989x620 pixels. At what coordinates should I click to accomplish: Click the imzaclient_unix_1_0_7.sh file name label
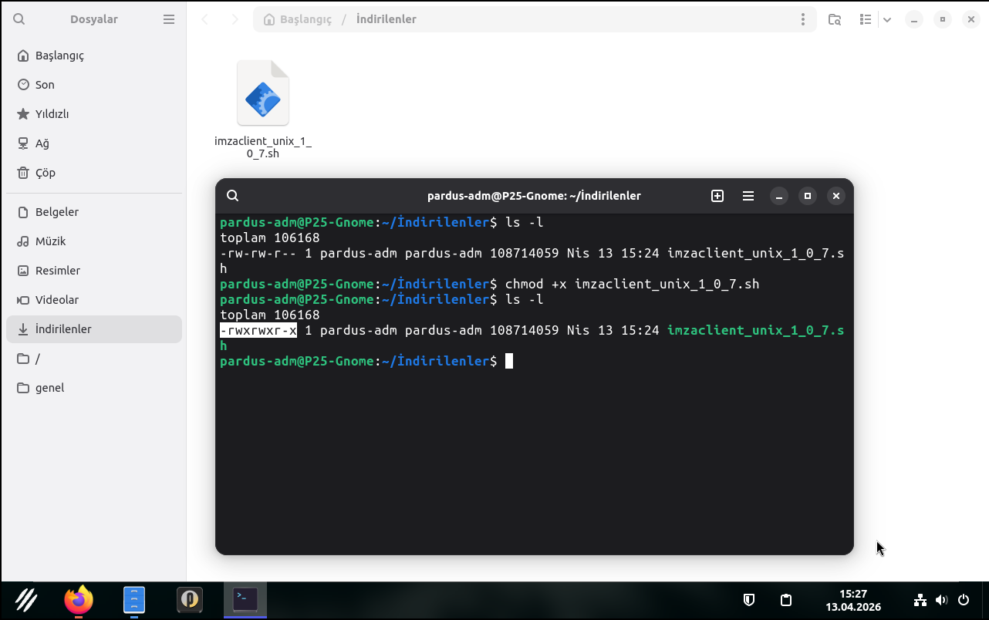(x=263, y=147)
